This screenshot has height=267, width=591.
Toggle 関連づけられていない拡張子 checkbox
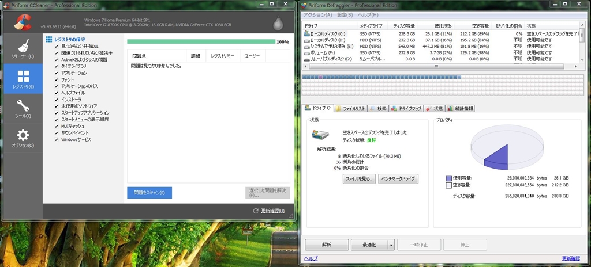tap(56, 53)
